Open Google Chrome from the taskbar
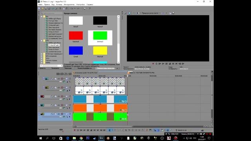 coord(81,138)
